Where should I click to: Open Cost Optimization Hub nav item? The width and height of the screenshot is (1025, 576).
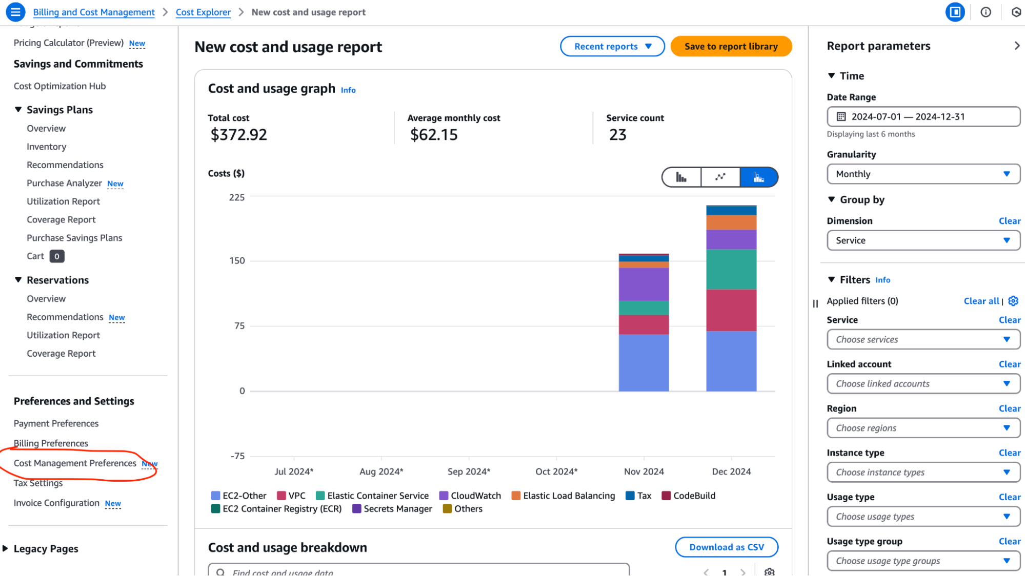pos(59,86)
